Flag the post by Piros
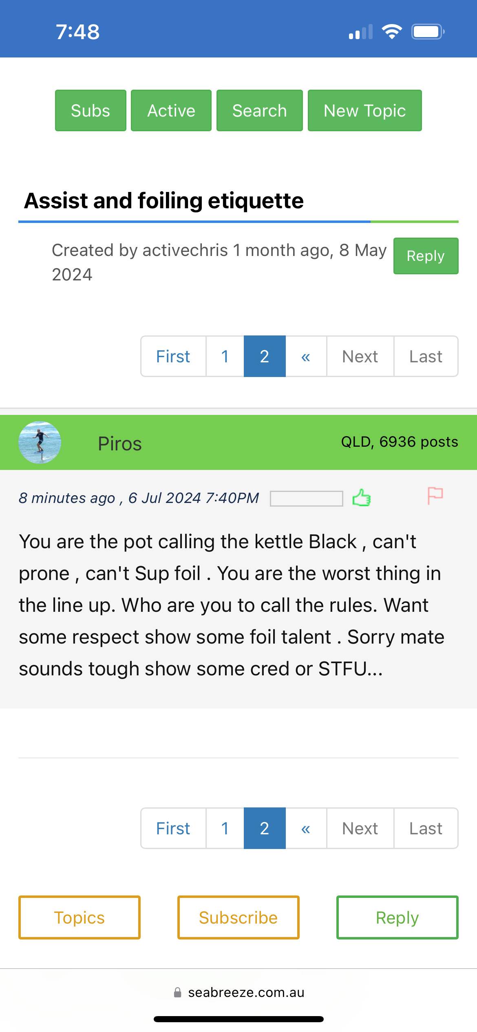Screen dimensions: 477x1032 [435, 496]
